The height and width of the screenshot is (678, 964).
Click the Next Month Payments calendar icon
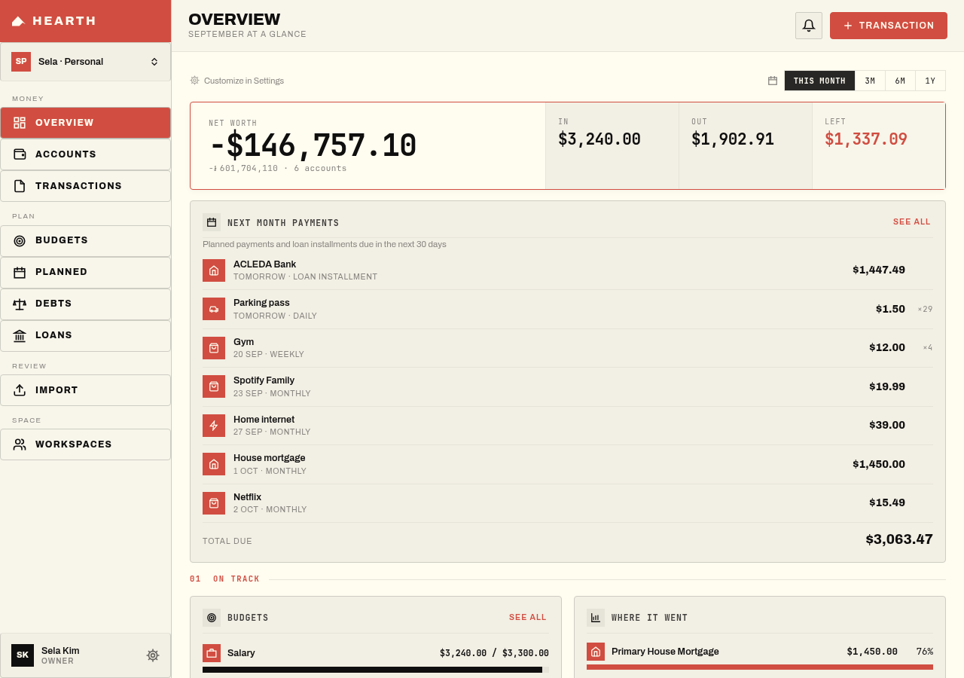click(x=212, y=222)
